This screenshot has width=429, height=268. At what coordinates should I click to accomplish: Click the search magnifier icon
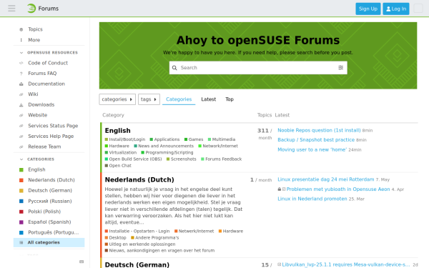tap(174, 68)
